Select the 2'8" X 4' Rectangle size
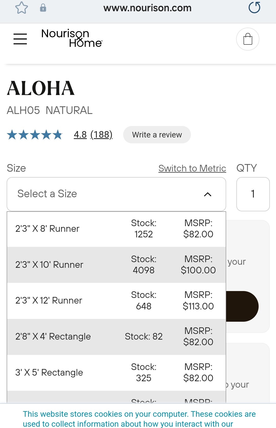The image size is (276, 428). click(x=116, y=337)
